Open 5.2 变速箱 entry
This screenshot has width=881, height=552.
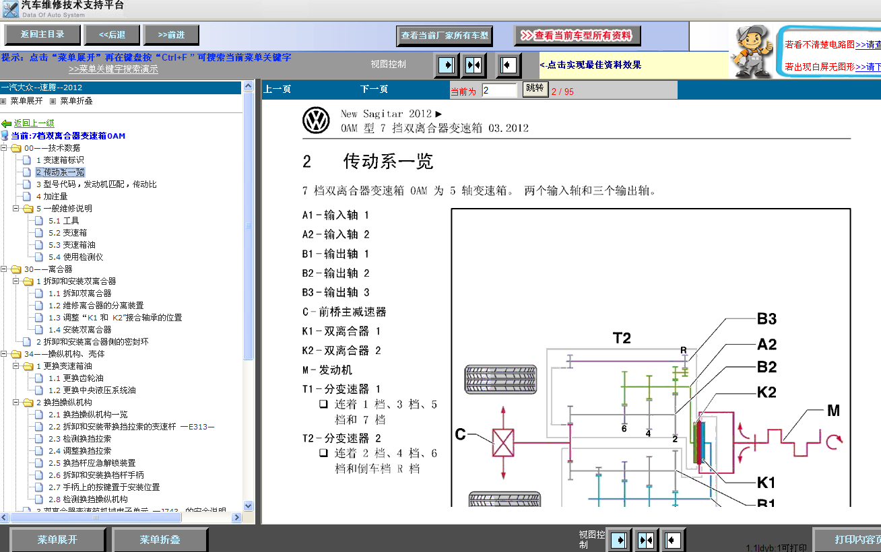(67, 233)
